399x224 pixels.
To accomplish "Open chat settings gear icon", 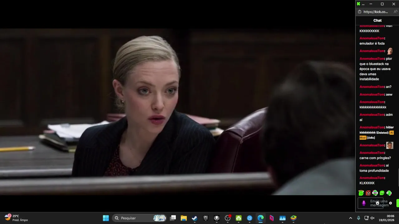I will [x=390, y=203].
